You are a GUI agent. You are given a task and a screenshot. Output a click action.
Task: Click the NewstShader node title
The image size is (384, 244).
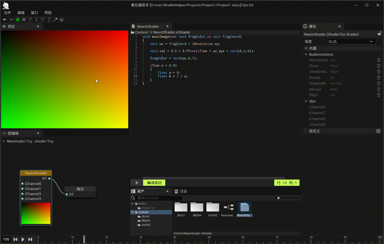[36, 173]
